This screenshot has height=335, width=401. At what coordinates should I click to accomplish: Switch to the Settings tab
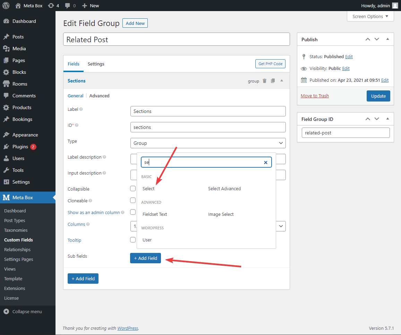pyautogui.click(x=96, y=64)
